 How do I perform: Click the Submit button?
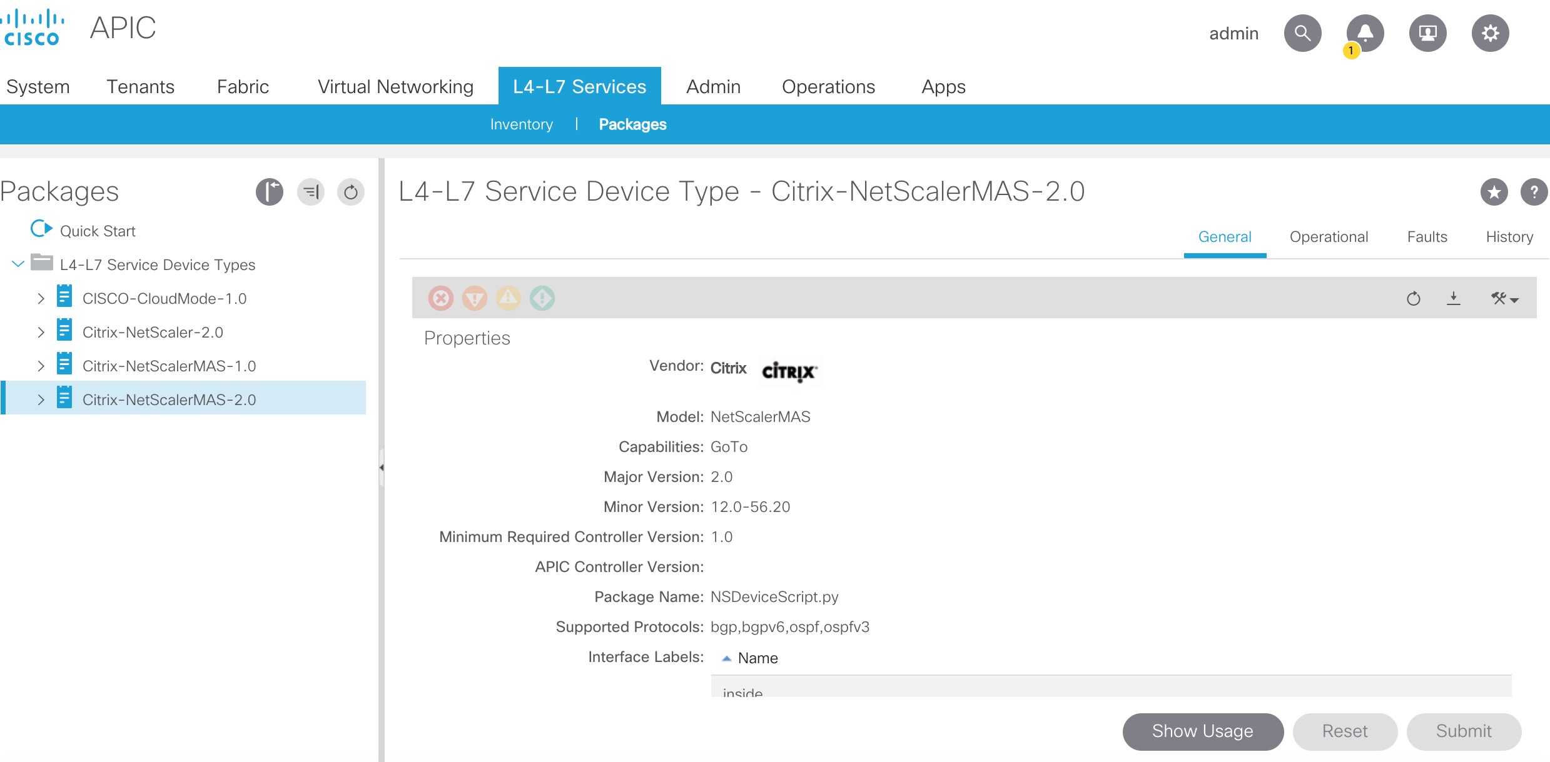pyautogui.click(x=1464, y=731)
